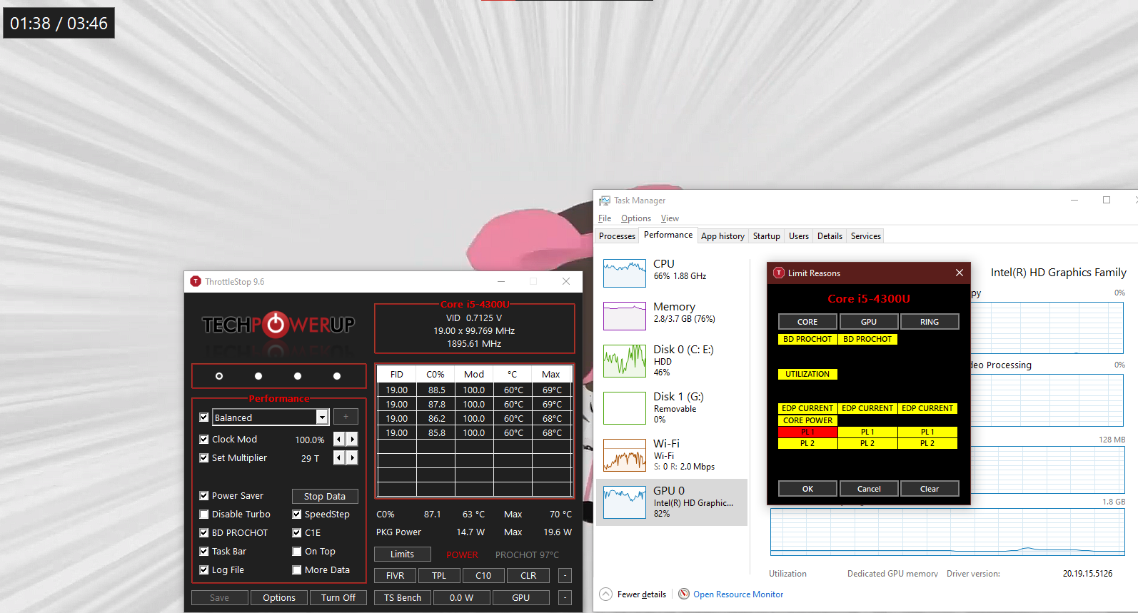
Task: Uncheck the BD PROCHOT option in ThrottleStop
Action: click(204, 533)
